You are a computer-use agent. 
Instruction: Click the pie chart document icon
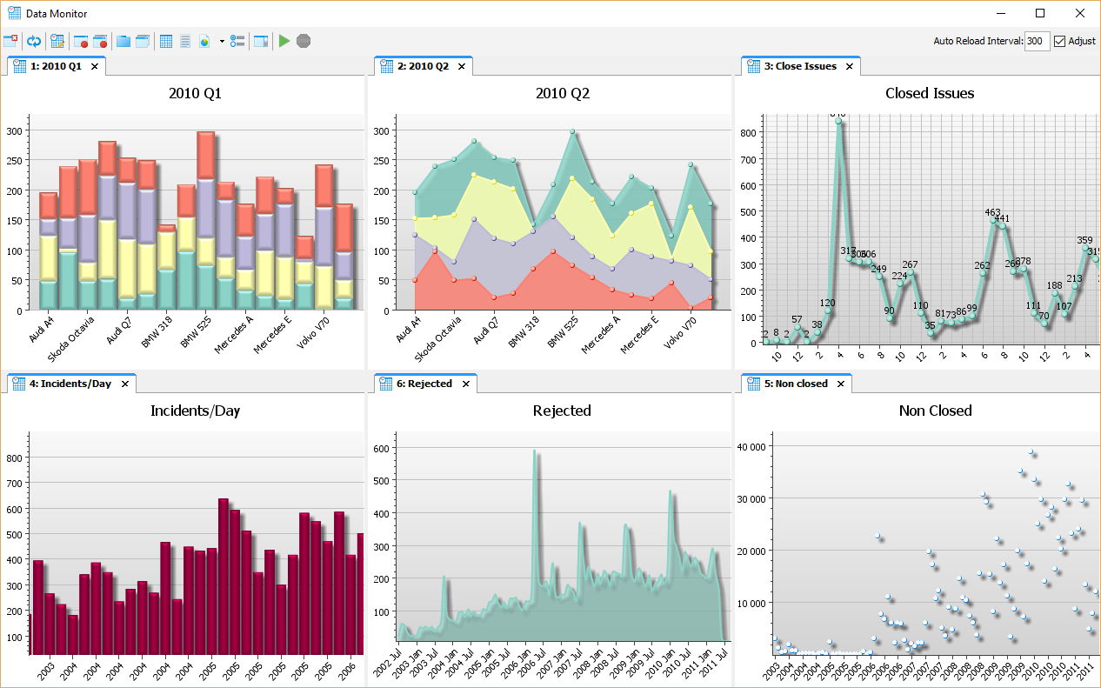coord(204,40)
